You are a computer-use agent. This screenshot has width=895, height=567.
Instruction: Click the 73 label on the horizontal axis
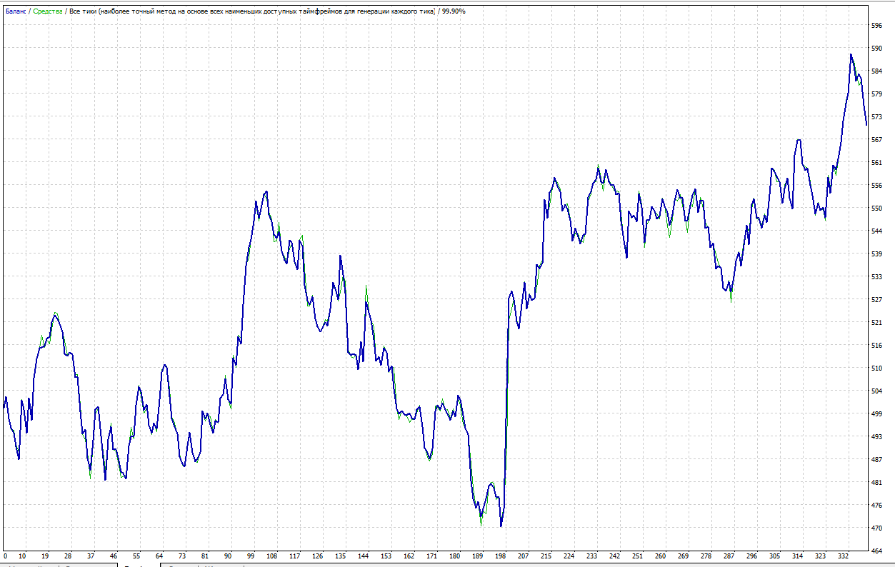182,556
